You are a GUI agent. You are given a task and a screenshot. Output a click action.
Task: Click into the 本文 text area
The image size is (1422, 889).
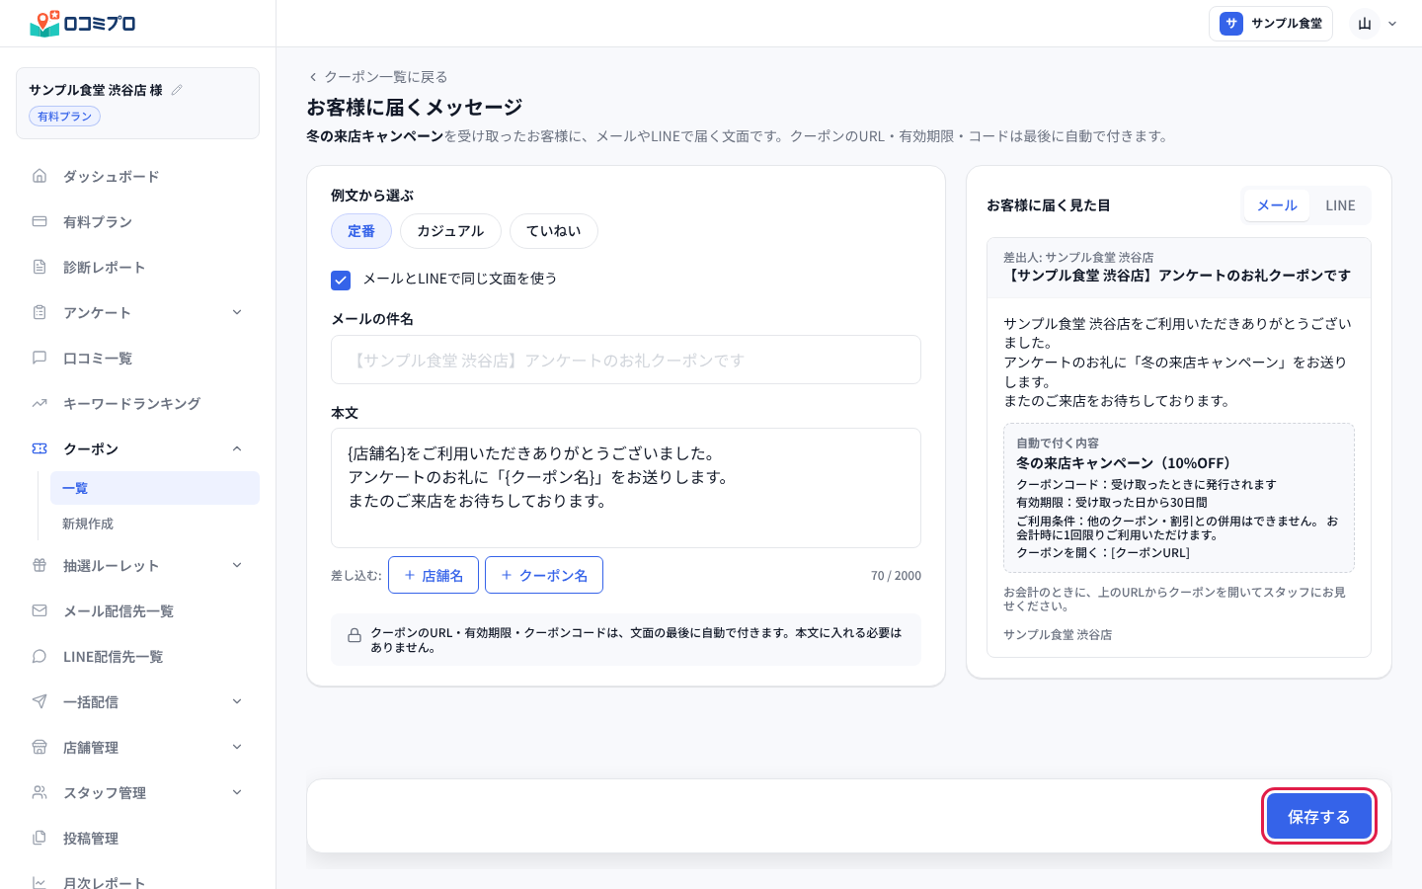click(626, 488)
